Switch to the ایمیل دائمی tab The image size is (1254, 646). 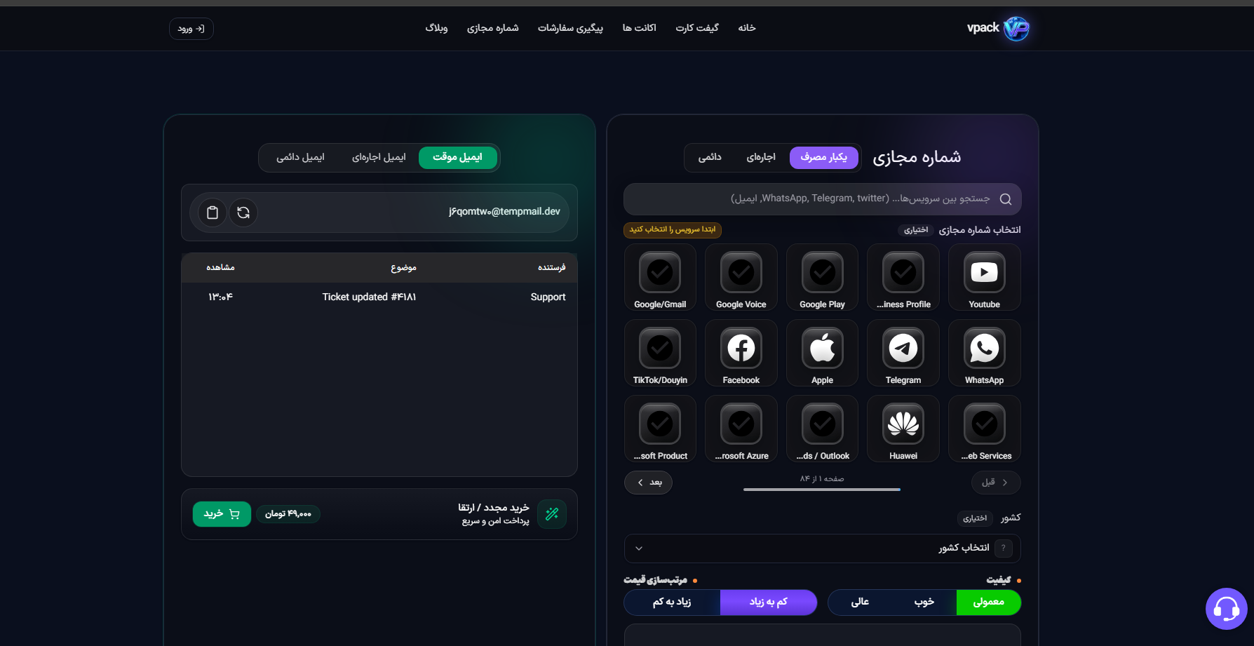click(x=300, y=158)
